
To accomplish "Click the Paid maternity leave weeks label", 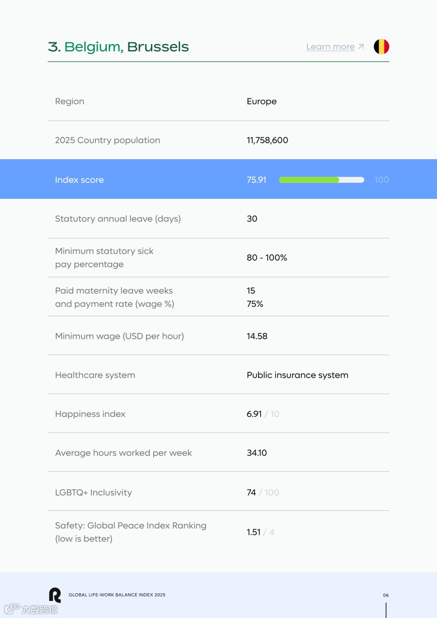I will click(x=114, y=291).
